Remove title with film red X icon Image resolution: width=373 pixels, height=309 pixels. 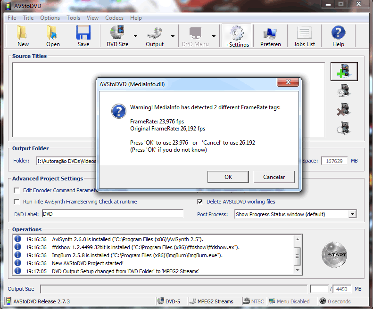point(344,109)
